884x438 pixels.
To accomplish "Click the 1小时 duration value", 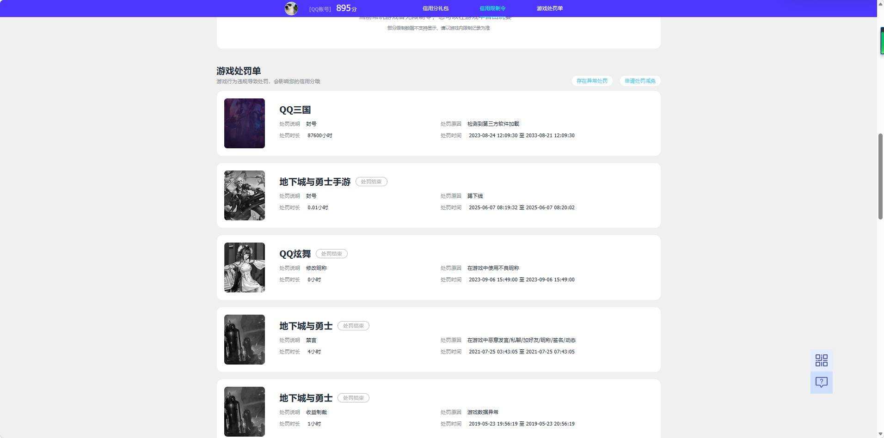I will click(x=314, y=424).
